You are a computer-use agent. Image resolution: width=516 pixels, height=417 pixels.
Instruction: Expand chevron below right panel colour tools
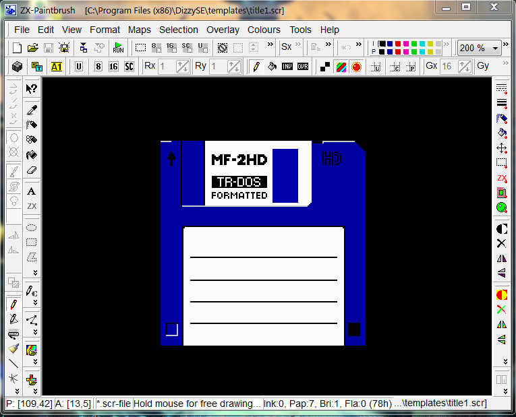click(x=505, y=362)
